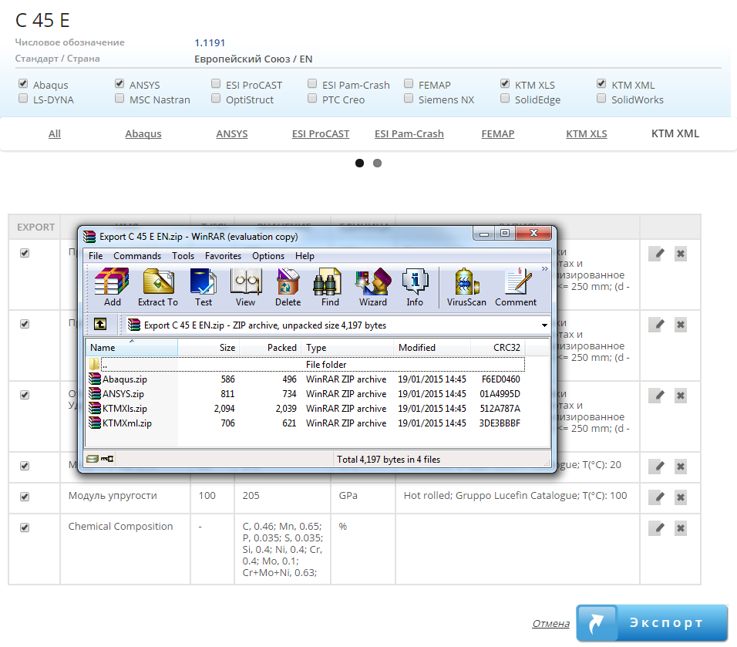Uncheck export for Chemical Composition row
The image size is (737, 647).
tap(25, 527)
